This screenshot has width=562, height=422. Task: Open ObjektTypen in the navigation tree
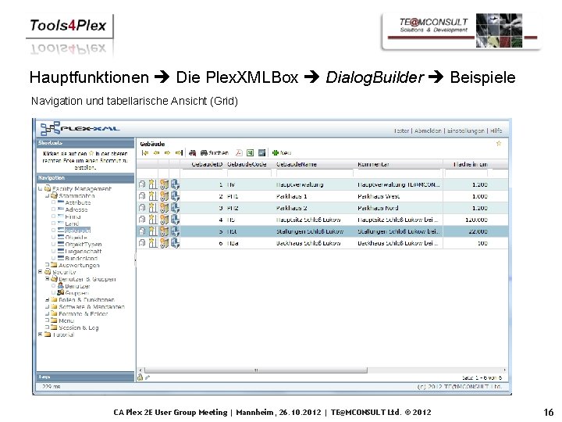(84, 245)
